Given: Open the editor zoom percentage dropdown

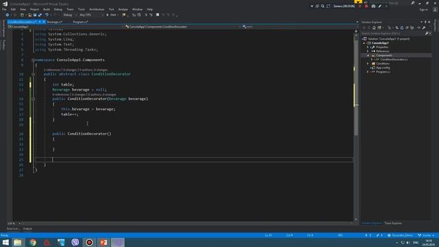Looking at the screenshot, I should (x=14, y=224).
